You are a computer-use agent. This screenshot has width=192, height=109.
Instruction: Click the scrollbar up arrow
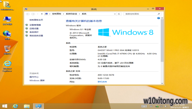pos(162,18)
